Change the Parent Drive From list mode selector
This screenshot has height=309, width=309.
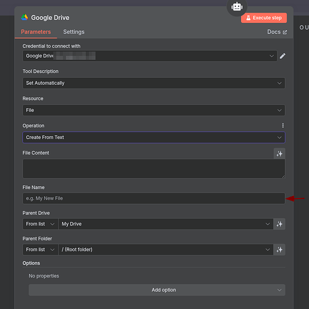(x=40, y=224)
